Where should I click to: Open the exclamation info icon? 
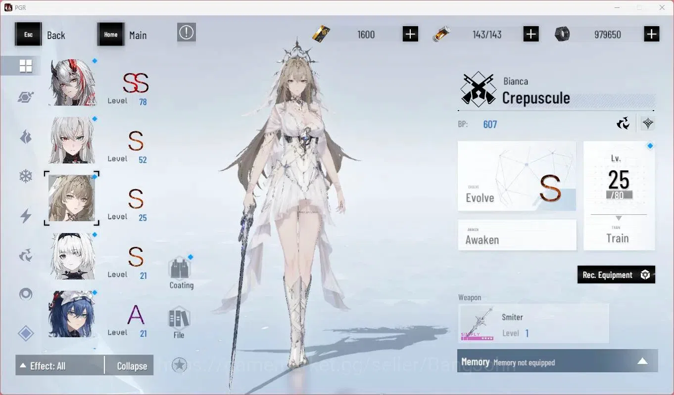[x=187, y=33]
